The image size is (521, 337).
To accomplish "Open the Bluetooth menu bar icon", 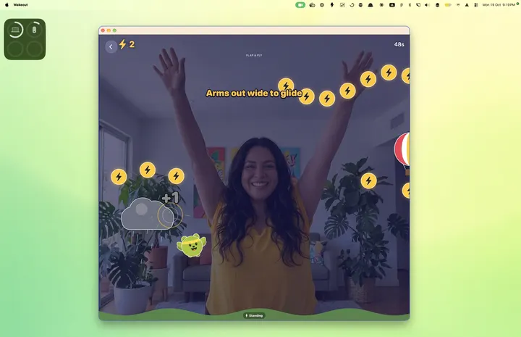I will 410,5.
